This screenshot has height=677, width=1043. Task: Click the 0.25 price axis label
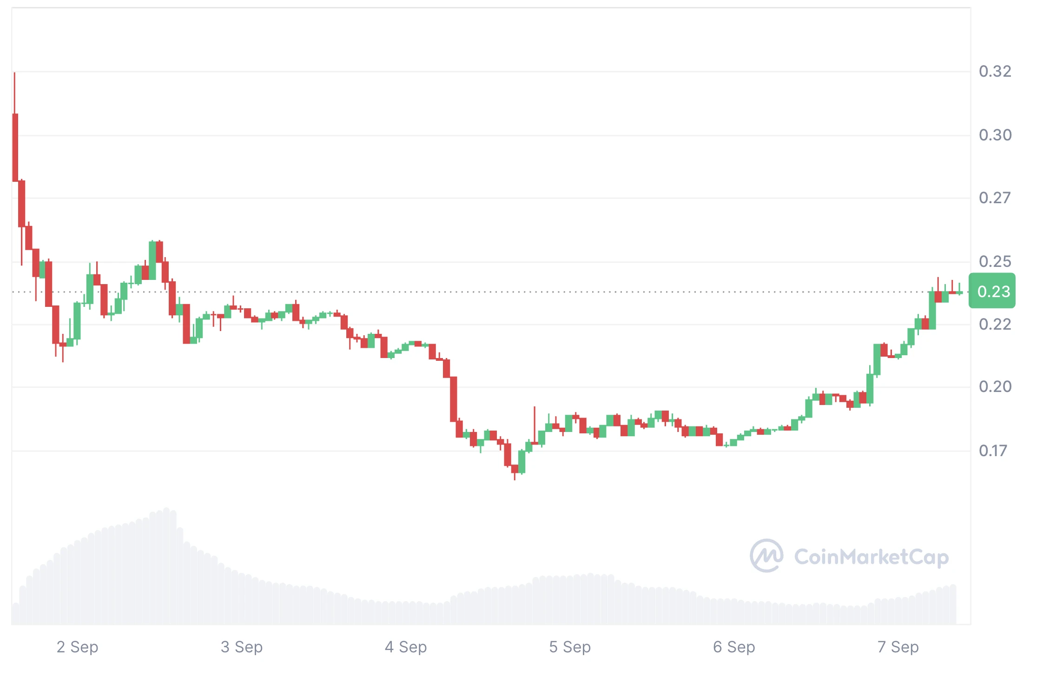pos(995,261)
